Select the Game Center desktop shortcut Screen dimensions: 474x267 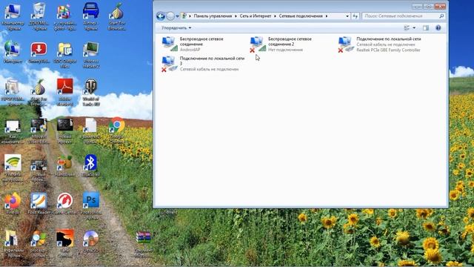tap(64, 203)
